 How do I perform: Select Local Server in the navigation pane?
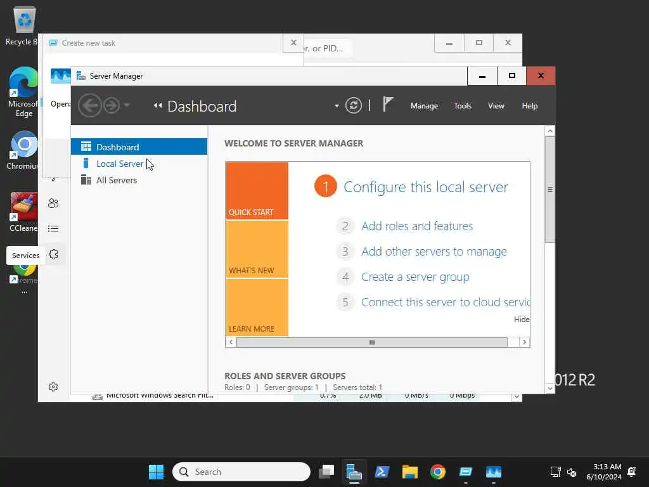139,164
